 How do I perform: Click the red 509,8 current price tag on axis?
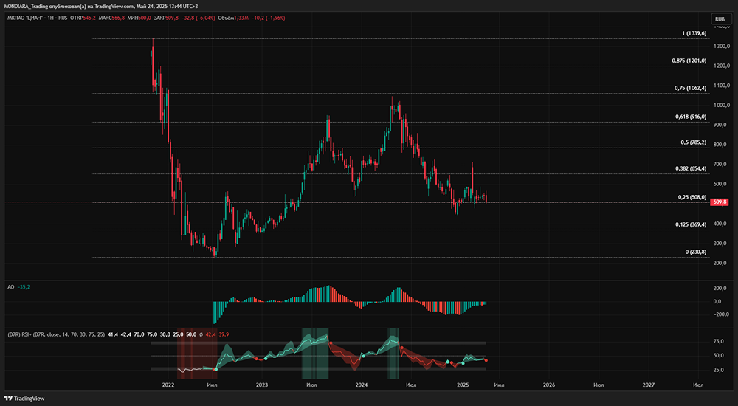point(720,202)
